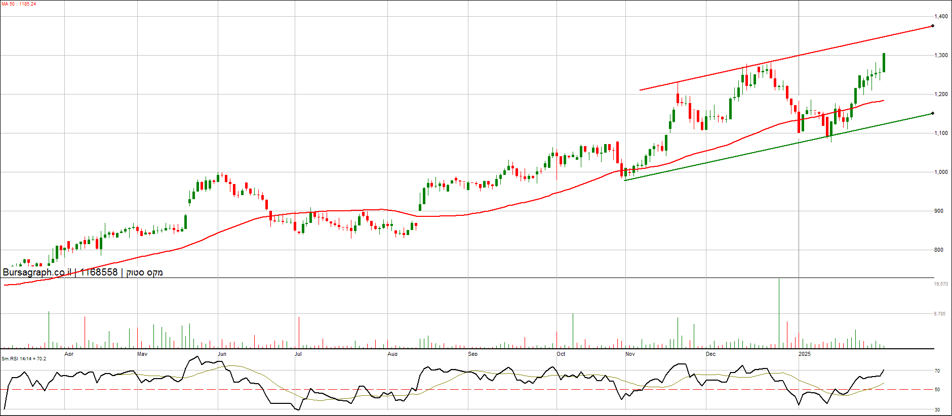Click the RSI 30 level axis label

pos(937,410)
